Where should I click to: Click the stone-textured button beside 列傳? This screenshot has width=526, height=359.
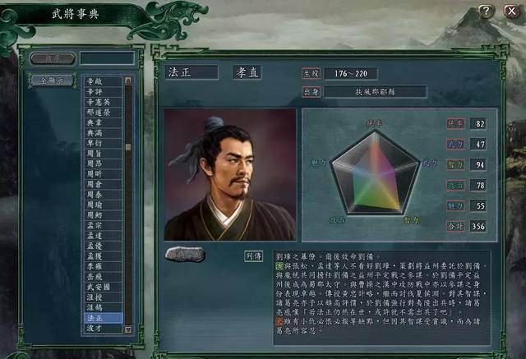click(x=185, y=255)
